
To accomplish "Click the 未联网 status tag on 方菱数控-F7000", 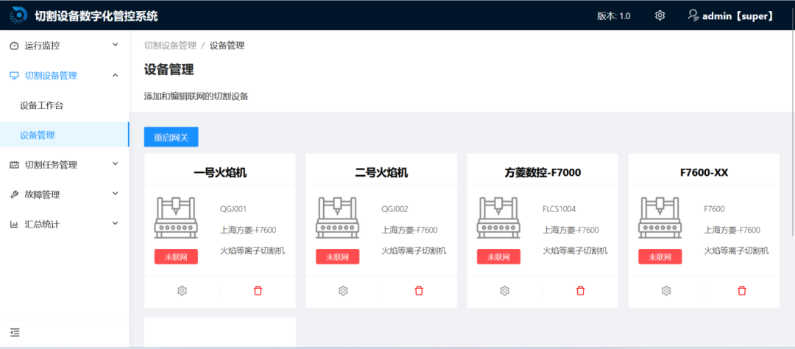I will (x=498, y=257).
